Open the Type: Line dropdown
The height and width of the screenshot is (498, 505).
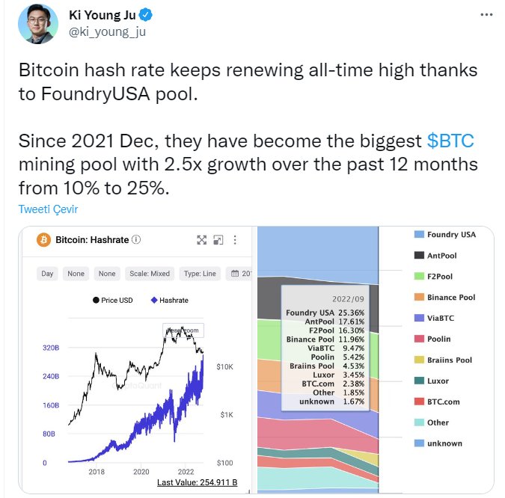tap(200, 274)
